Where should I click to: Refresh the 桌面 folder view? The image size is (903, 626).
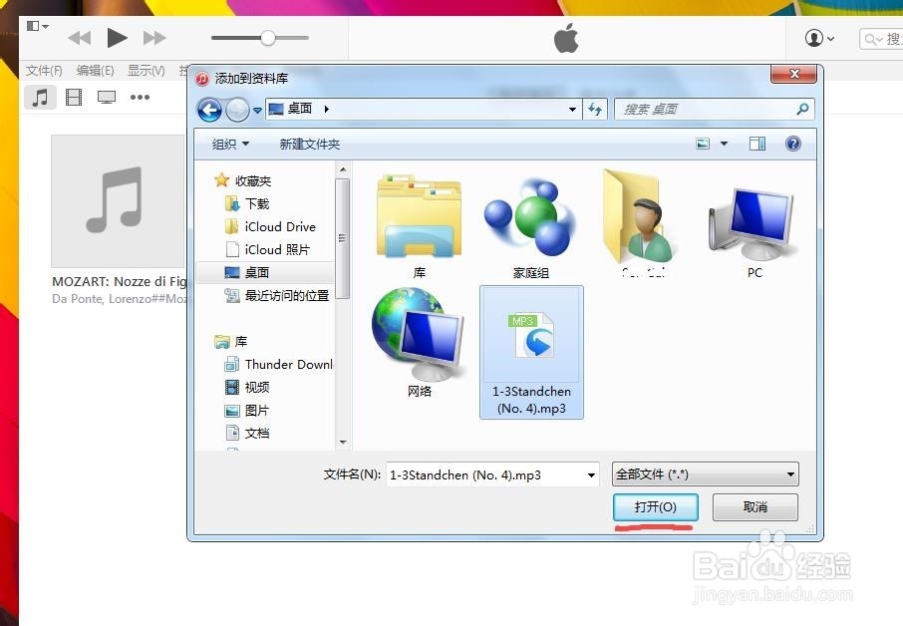point(595,111)
